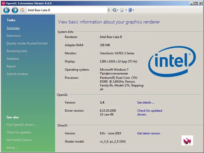
Task: Close the OpenGL Extensions Viewer window
Action: pyautogui.click(x=200, y=3)
